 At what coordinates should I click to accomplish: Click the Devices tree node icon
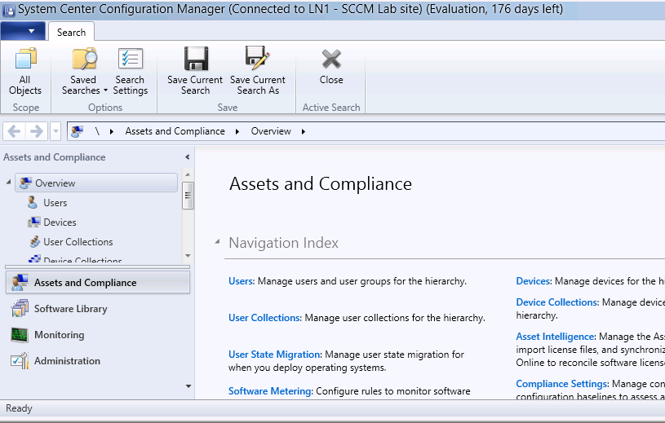click(34, 222)
